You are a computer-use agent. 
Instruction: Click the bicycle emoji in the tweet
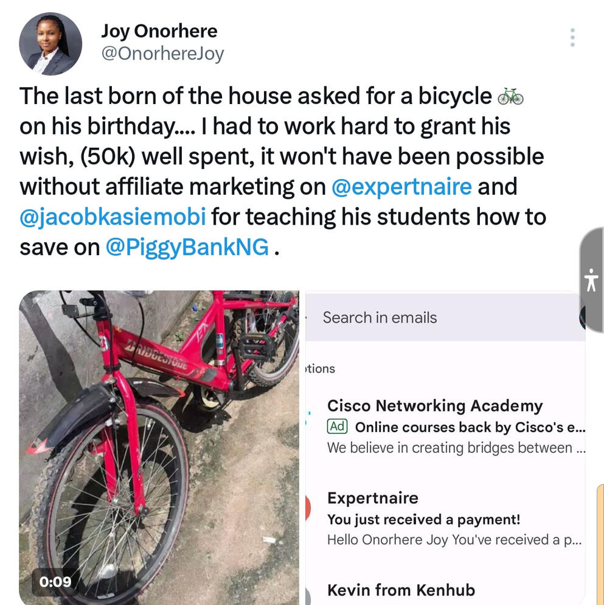510,96
